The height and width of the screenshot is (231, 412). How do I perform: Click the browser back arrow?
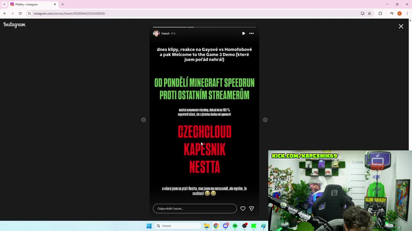tap(5, 13)
